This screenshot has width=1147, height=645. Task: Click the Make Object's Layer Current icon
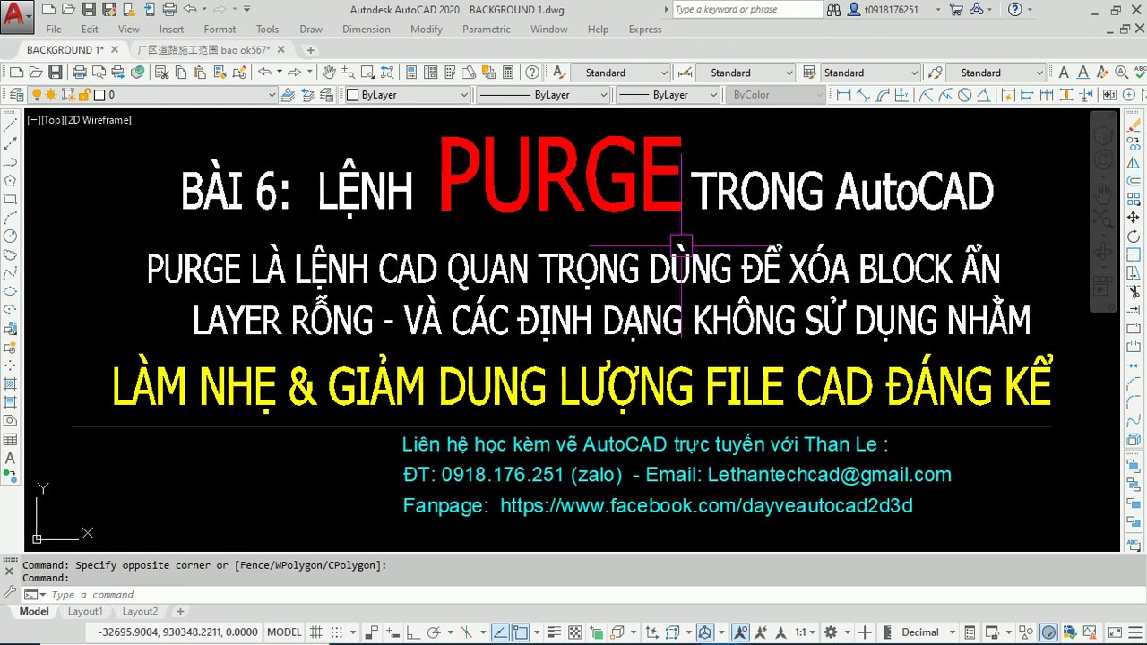tap(288, 95)
